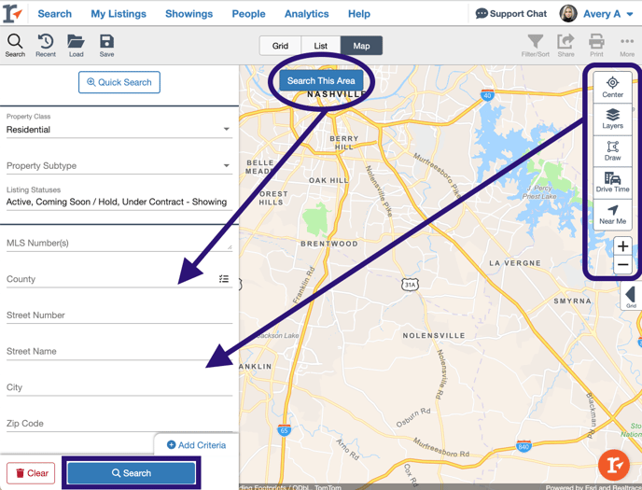
Task: Click into the Zip Code field
Action: (x=119, y=424)
